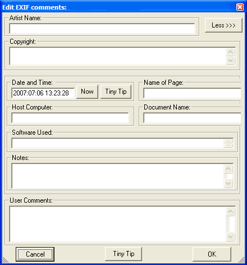Click the Notes scrollbar down arrow
This screenshot has width=247, height=265.
(228, 183)
